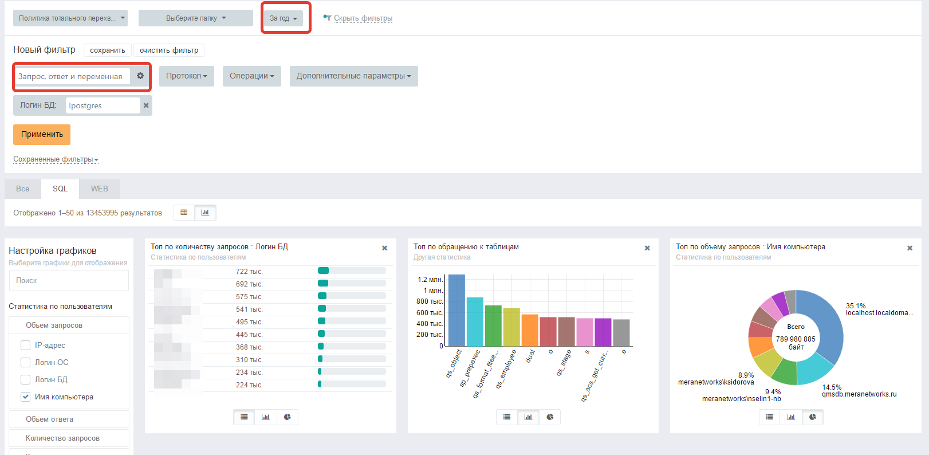Expand the Протокол dropdown
Screen dimensions: 929x455
point(186,76)
